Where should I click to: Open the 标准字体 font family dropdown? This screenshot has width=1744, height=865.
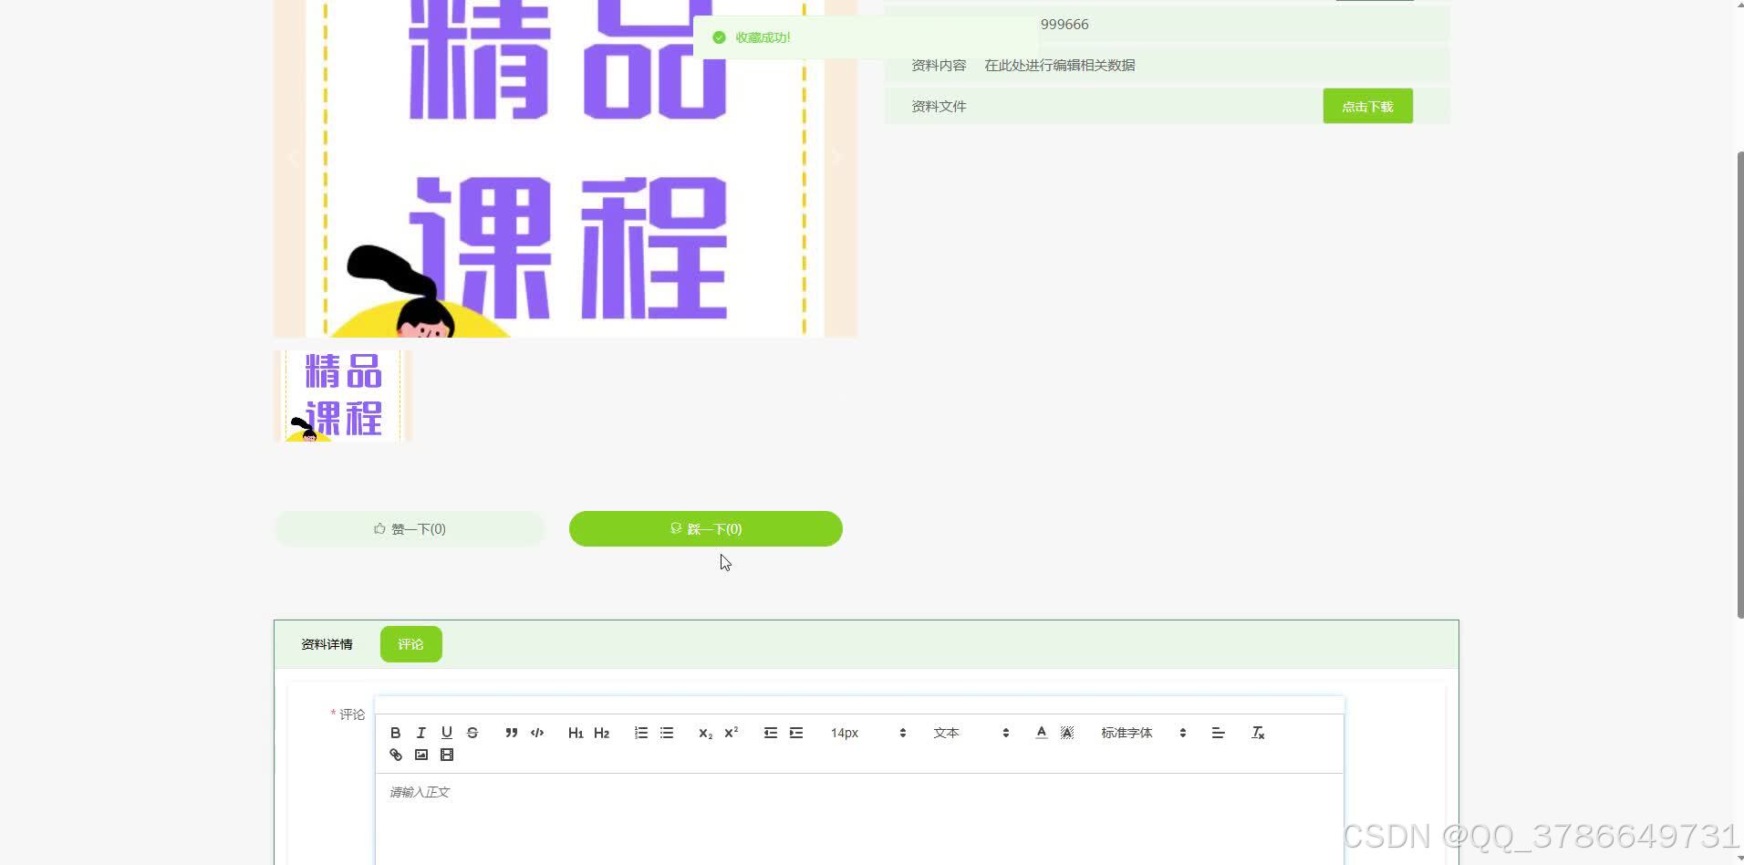click(1126, 733)
